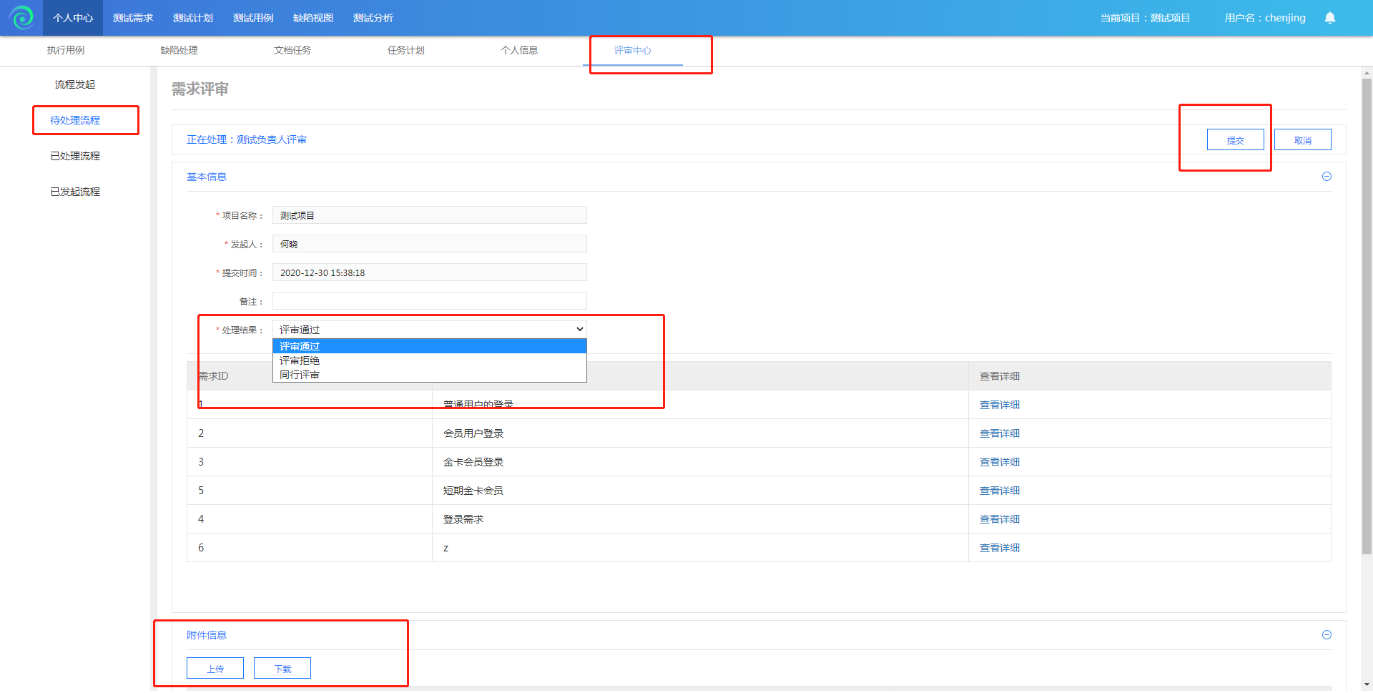Collapse the 基本信息 section

tap(1327, 177)
